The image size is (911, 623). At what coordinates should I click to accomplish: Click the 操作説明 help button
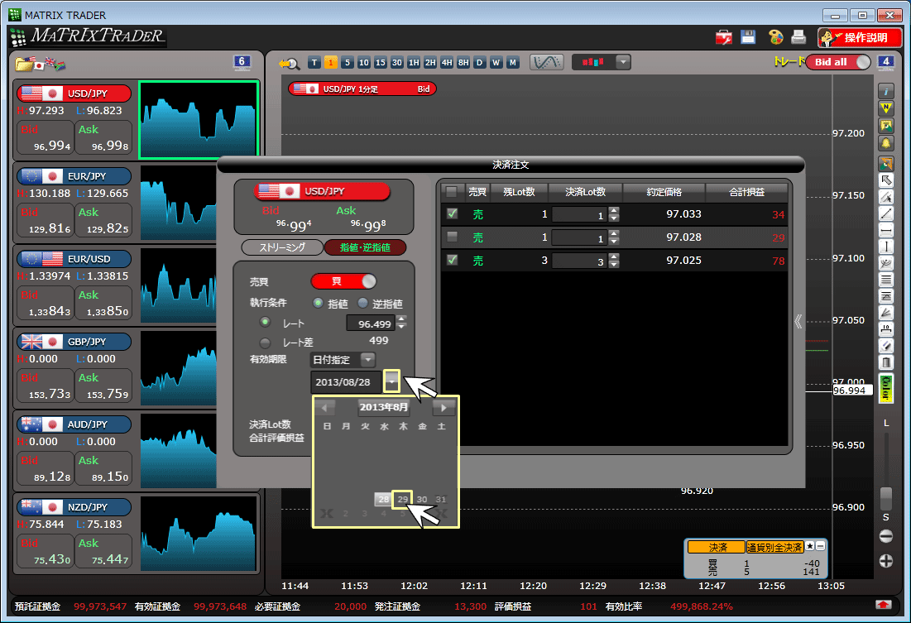click(860, 38)
